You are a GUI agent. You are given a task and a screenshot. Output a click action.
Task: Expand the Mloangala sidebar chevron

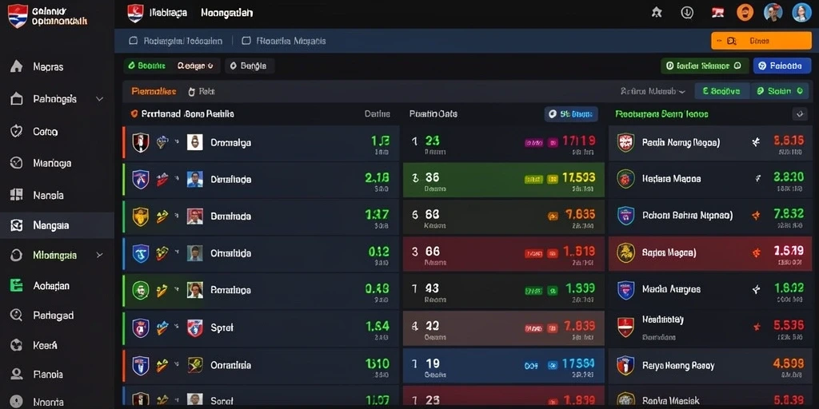pos(100,255)
